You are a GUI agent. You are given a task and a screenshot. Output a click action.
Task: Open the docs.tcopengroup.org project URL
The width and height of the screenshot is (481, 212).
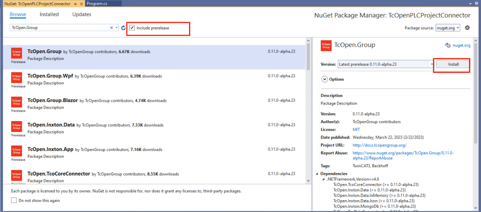click(x=379, y=145)
